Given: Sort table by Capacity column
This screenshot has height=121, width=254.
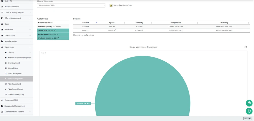Looking at the screenshot, I should 139,23.
